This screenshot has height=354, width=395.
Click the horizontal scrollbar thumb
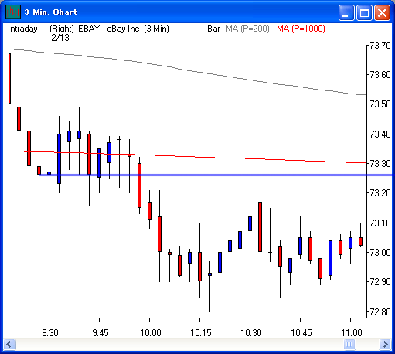[x=349, y=344]
